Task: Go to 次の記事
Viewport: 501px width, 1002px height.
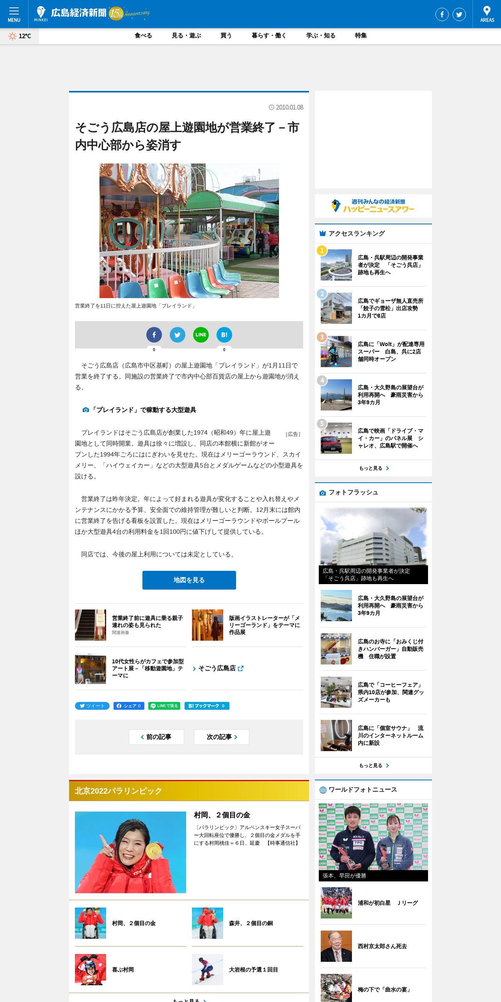Action: tap(222, 737)
